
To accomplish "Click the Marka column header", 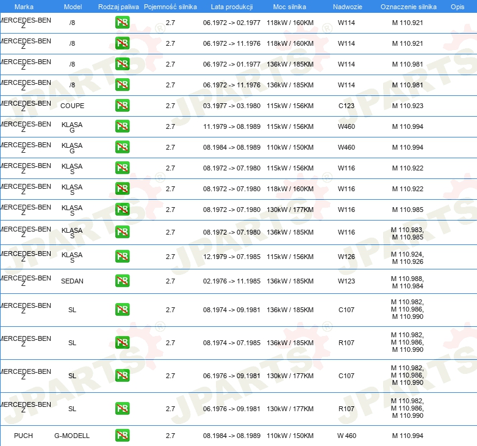I will point(24,6).
